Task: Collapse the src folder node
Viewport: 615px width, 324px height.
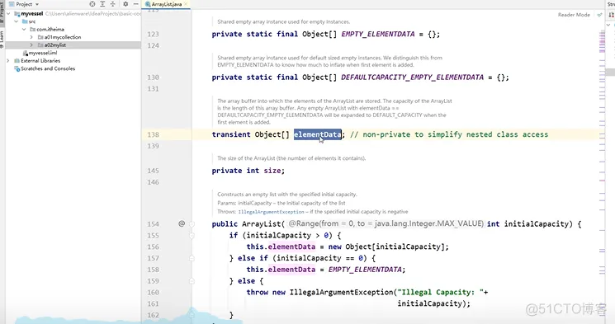Action: pyautogui.click(x=16, y=21)
